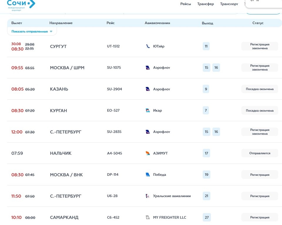
Task: Select gate 9 badge for Казань flight
Action: click(x=206, y=89)
